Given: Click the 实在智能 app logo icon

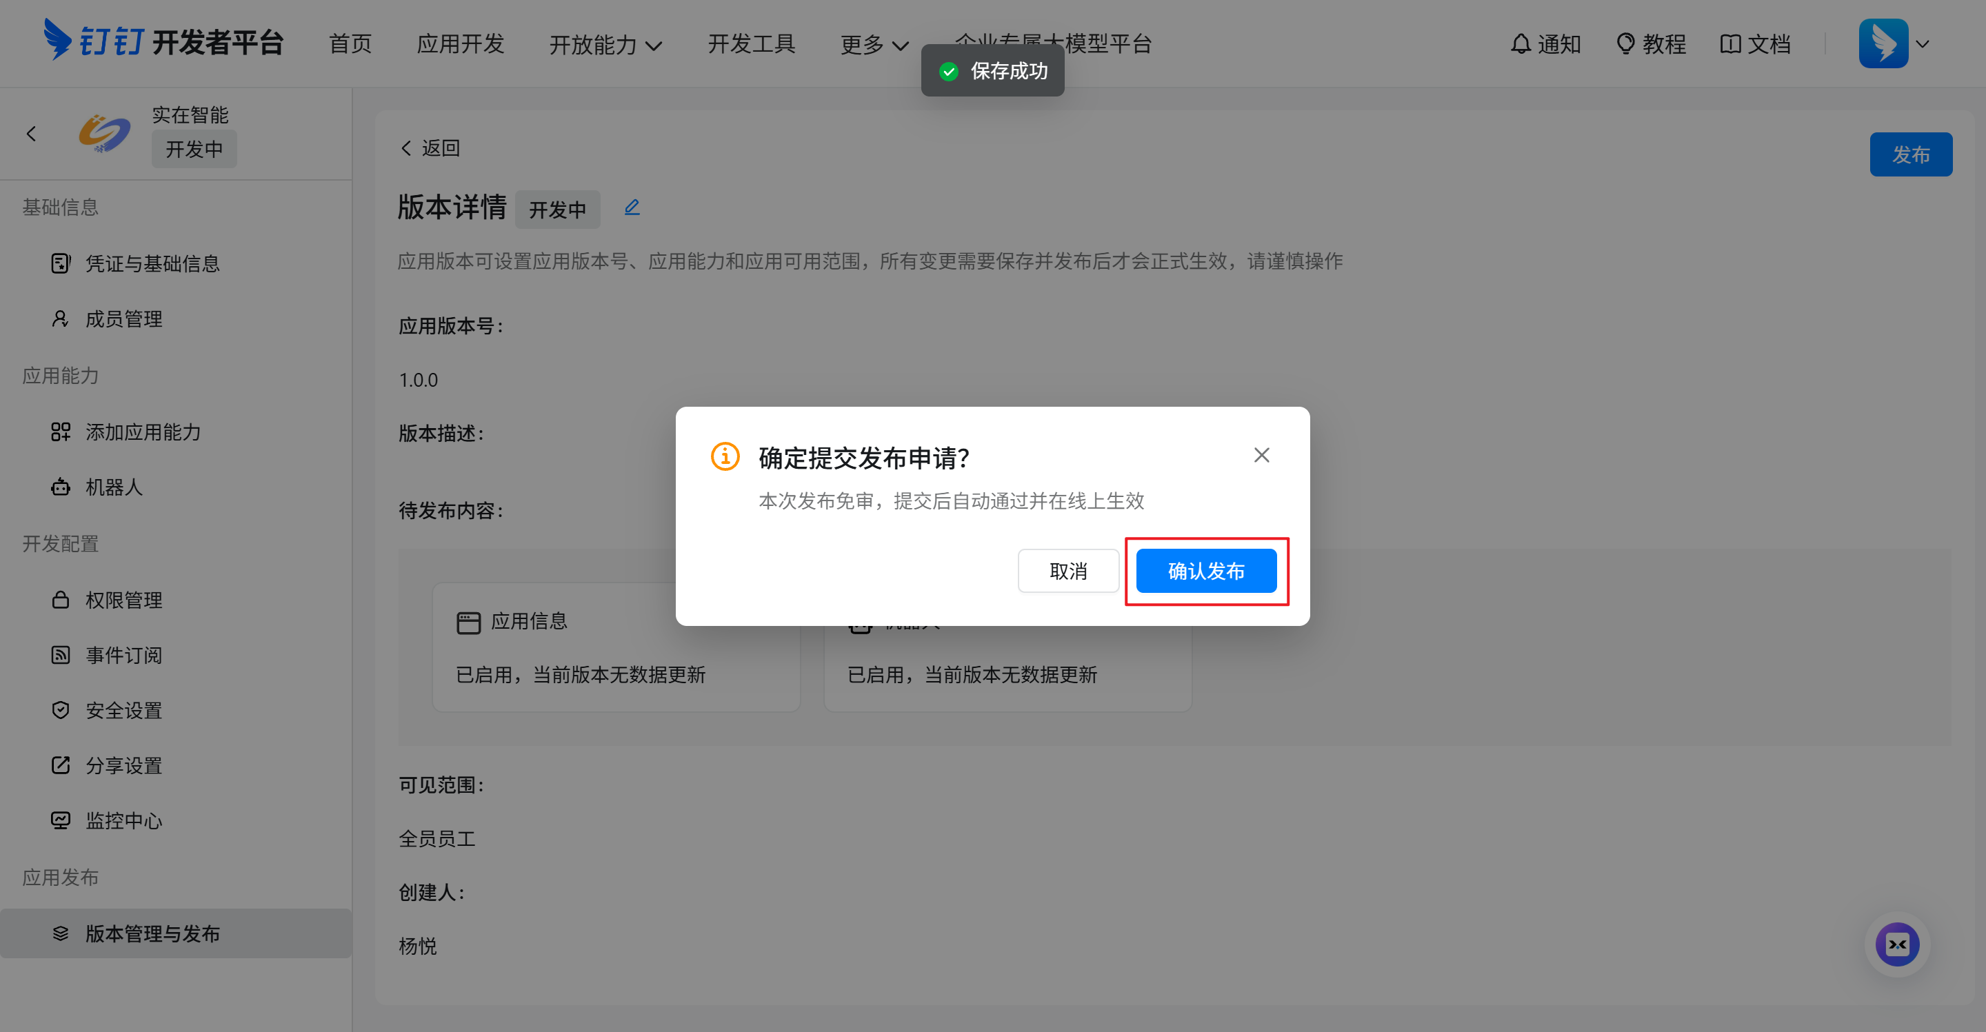Looking at the screenshot, I should point(104,133).
